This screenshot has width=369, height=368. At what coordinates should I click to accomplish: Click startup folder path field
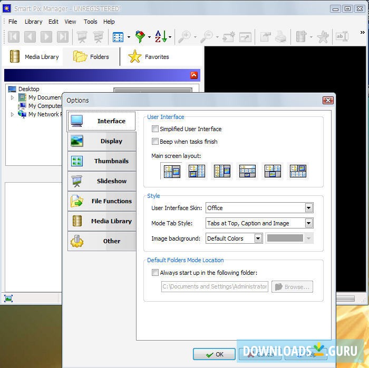point(215,287)
